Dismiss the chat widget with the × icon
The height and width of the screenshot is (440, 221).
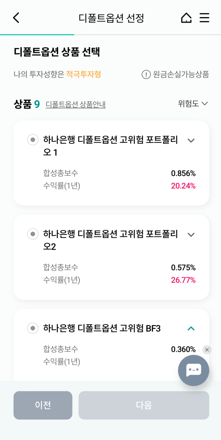(207, 350)
